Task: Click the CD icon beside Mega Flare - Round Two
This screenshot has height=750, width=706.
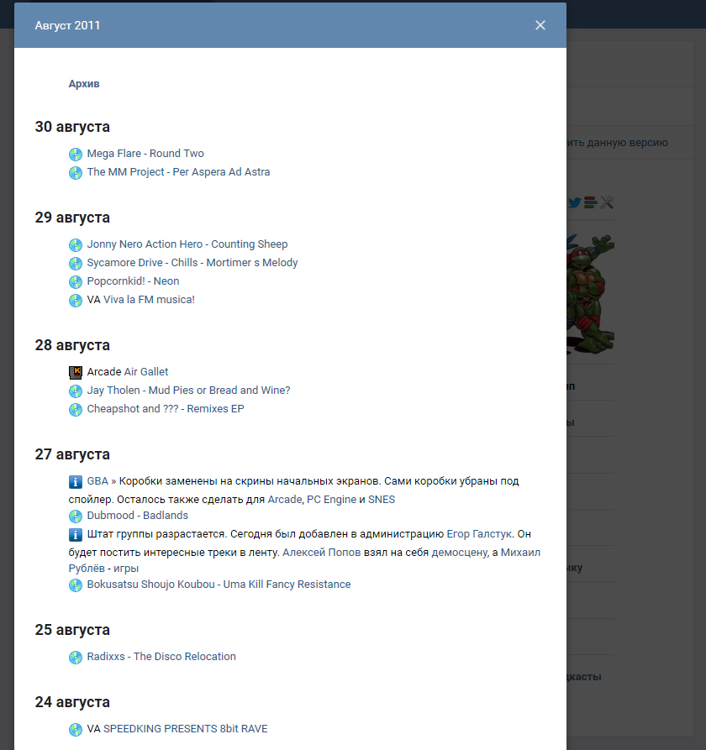Action: click(x=76, y=154)
